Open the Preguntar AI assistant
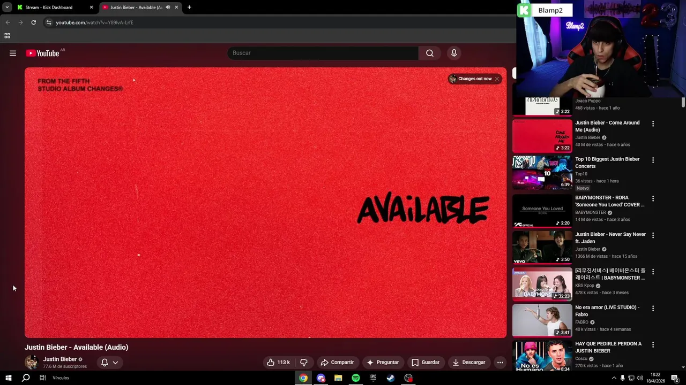This screenshot has height=385, width=686. [383, 362]
